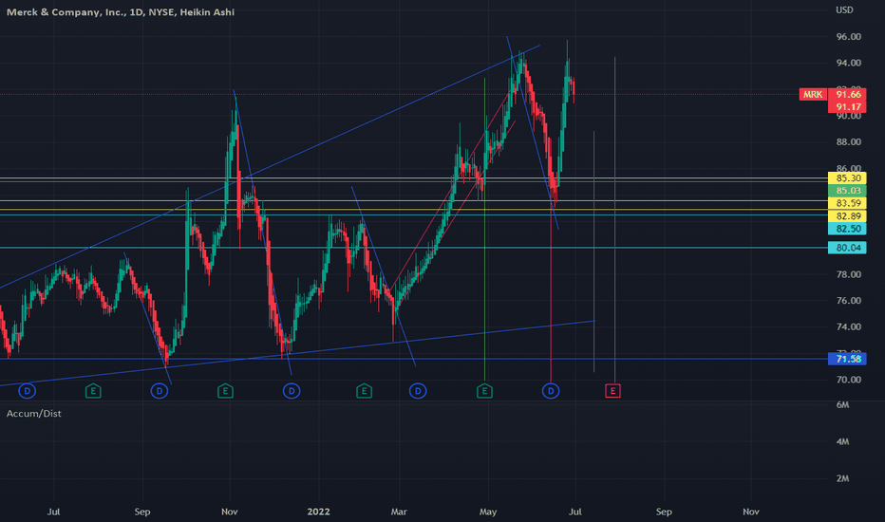This screenshot has height=522, width=885.
Task: Click the yellow 85.30 price level label
Action: [x=848, y=178]
